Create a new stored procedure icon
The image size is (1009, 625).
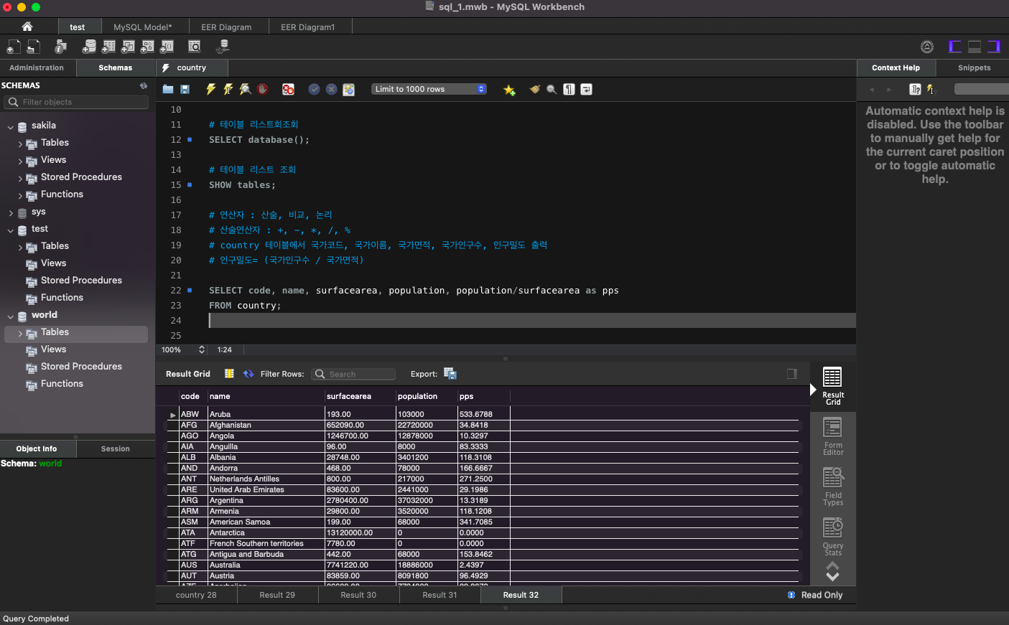[x=147, y=47]
